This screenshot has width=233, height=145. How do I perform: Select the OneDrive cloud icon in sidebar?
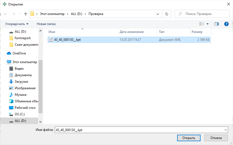(x=9, y=53)
